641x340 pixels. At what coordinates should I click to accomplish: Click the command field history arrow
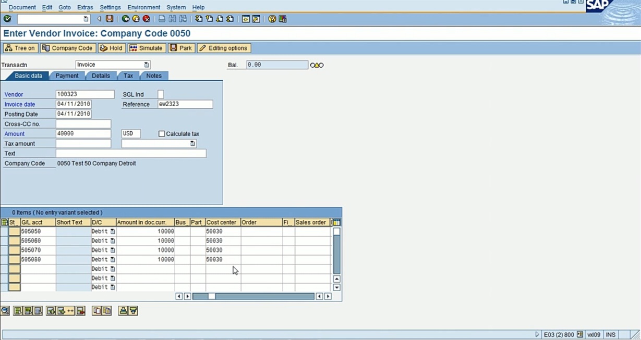86,19
